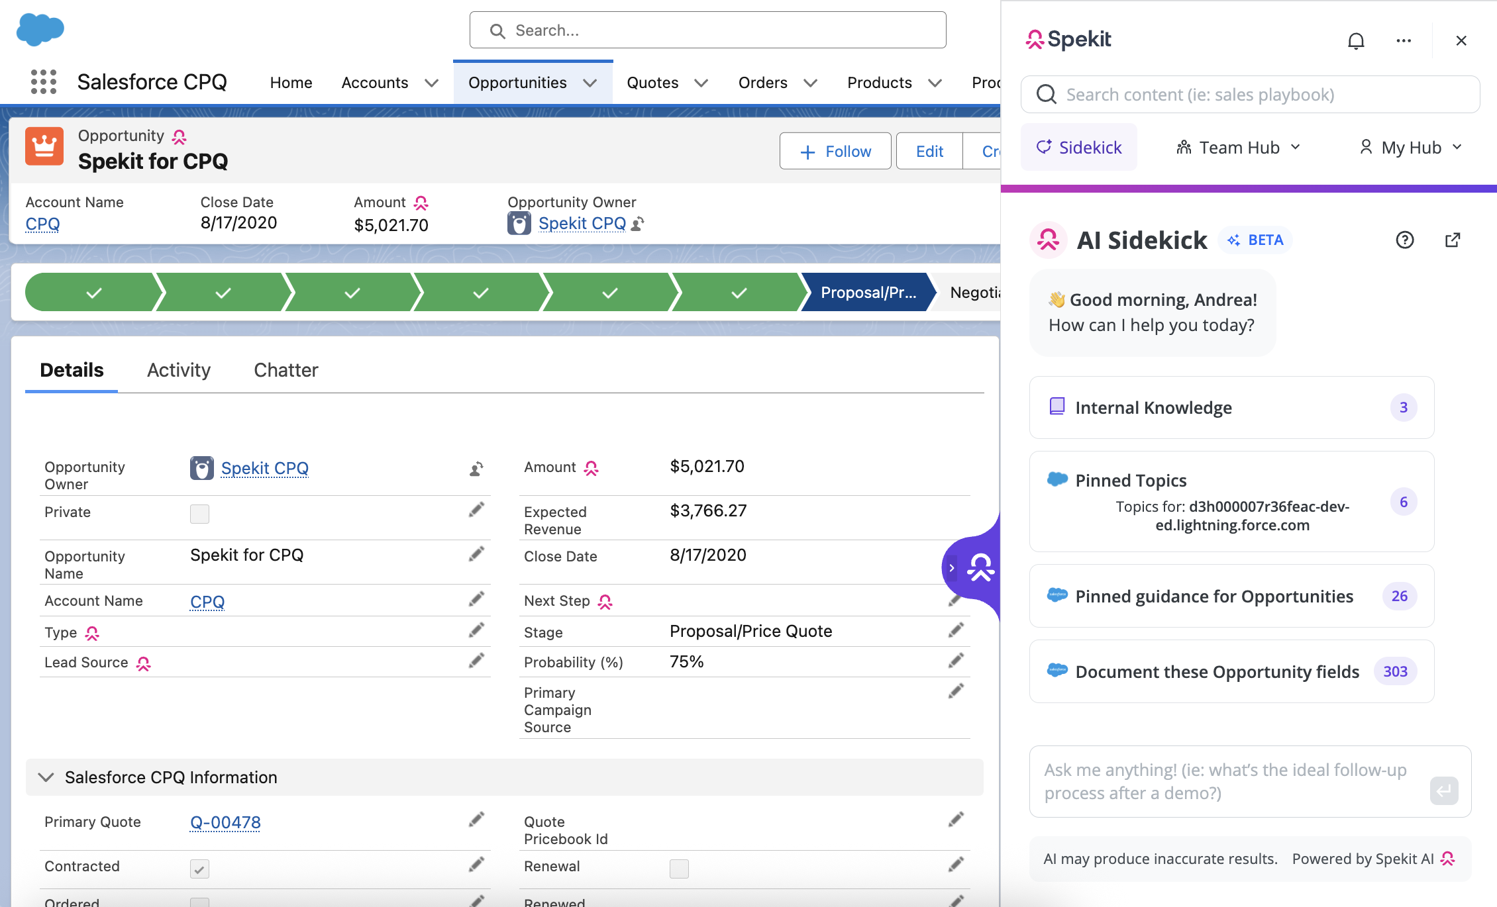Open AI Sidekick help icon

[x=1405, y=240]
